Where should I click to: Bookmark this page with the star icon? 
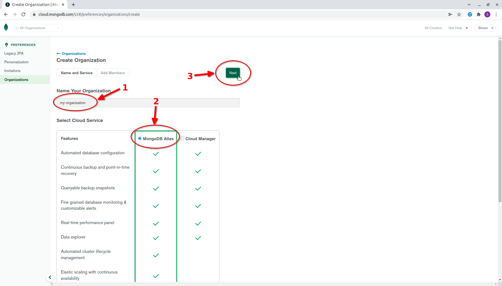pos(459,14)
